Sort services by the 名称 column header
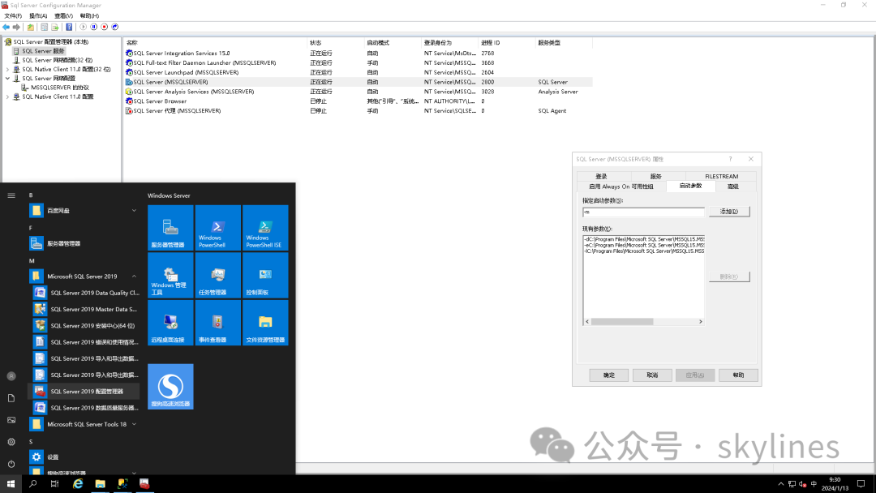The height and width of the screenshot is (493, 876). click(x=215, y=42)
